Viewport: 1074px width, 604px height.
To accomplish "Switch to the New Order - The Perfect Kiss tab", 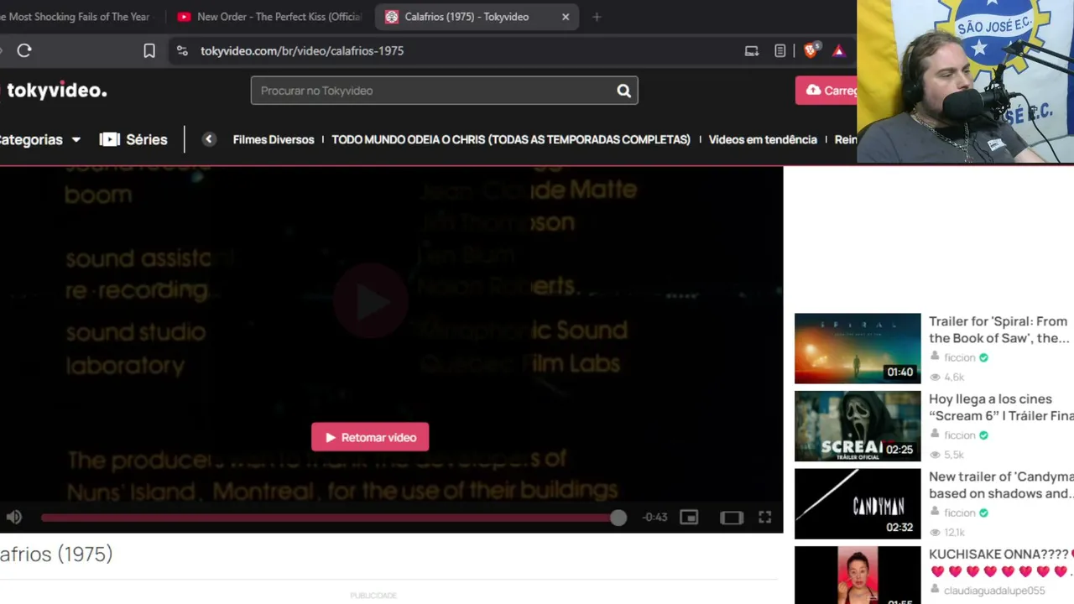I will coord(270,17).
